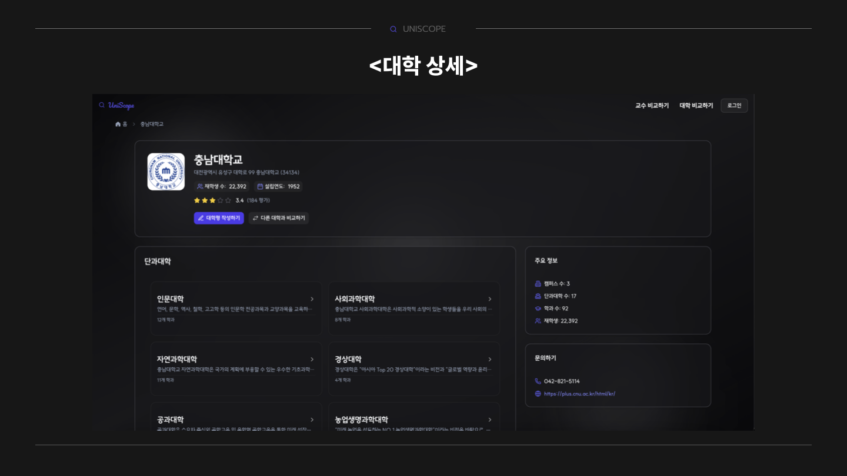The height and width of the screenshot is (476, 847).
Task: Click the home icon in breadcrumb
Action: point(118,124)
